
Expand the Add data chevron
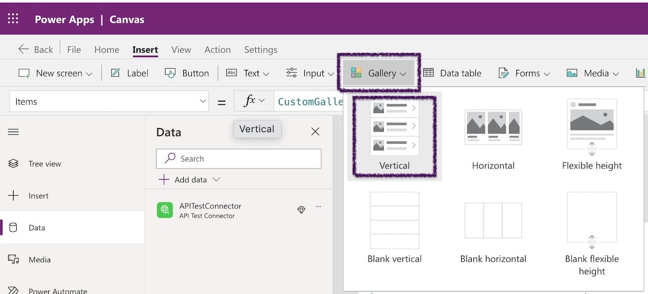tap(216, 180)
